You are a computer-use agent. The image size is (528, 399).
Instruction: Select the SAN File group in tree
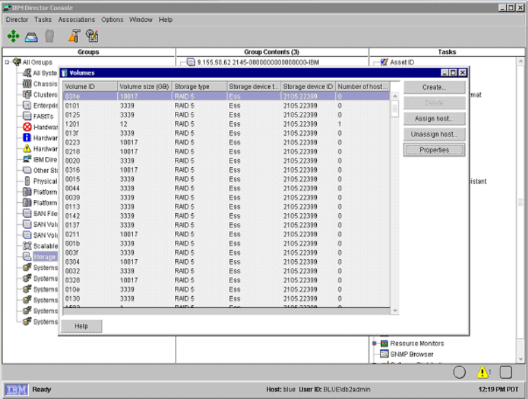[45, 213]
